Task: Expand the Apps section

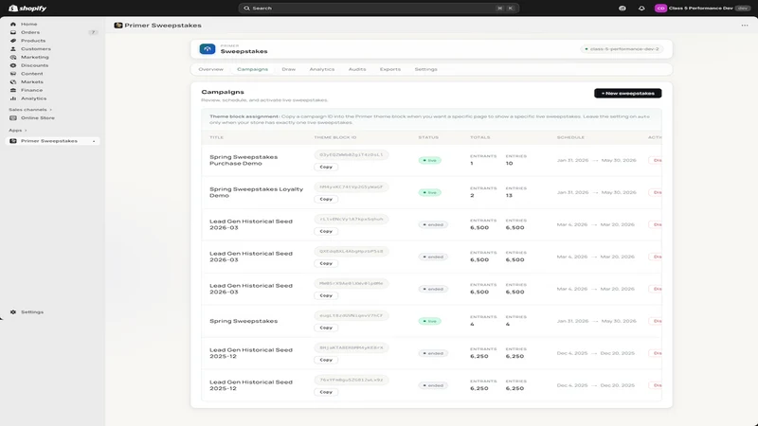Action: pyautogui.click(x=17, y=131)
